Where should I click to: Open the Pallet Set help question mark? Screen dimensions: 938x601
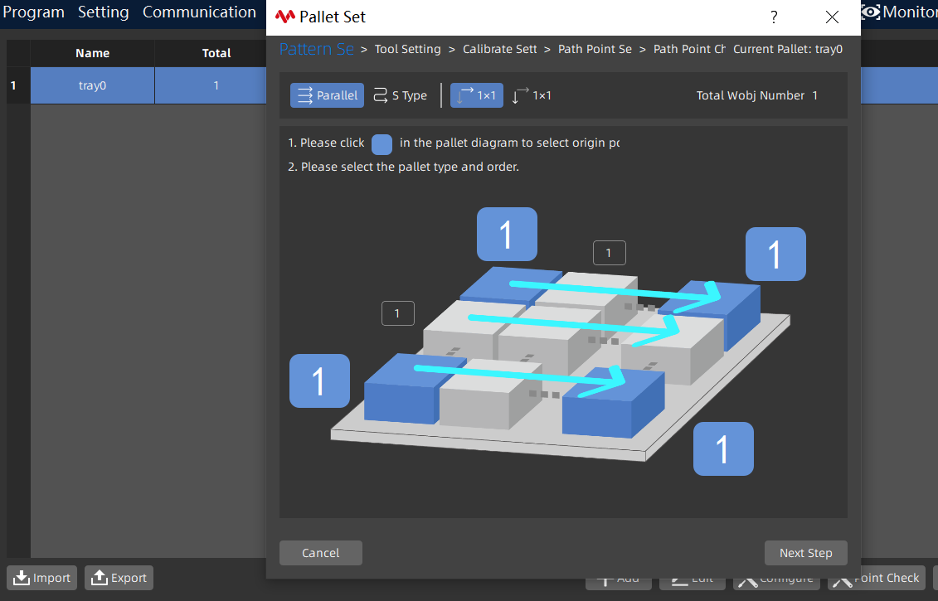click(774, 17)
